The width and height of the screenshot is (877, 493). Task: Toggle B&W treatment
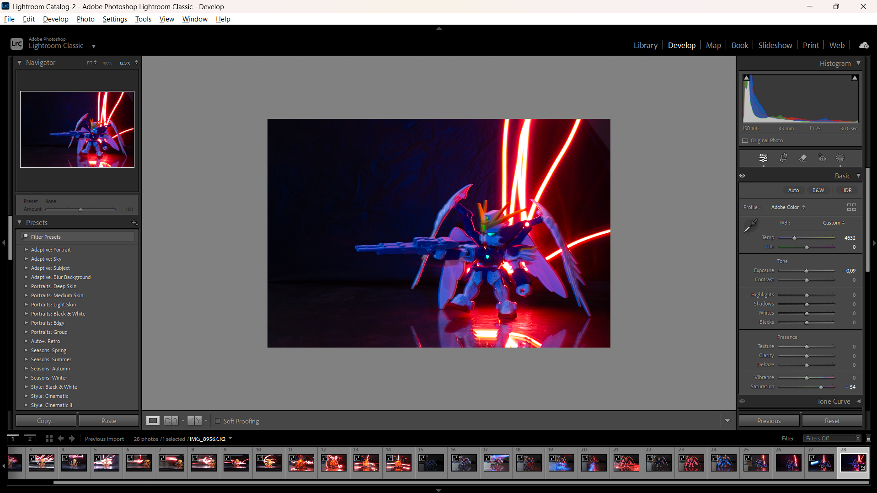click(x=818, y=190)
